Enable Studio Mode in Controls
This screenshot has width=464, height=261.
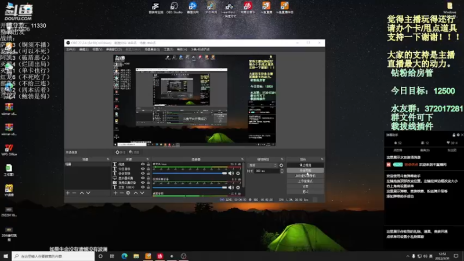305,181
